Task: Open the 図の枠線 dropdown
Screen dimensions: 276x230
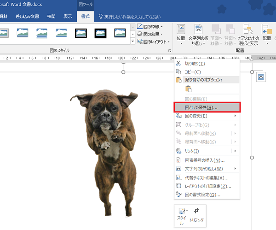Action: 150,27
